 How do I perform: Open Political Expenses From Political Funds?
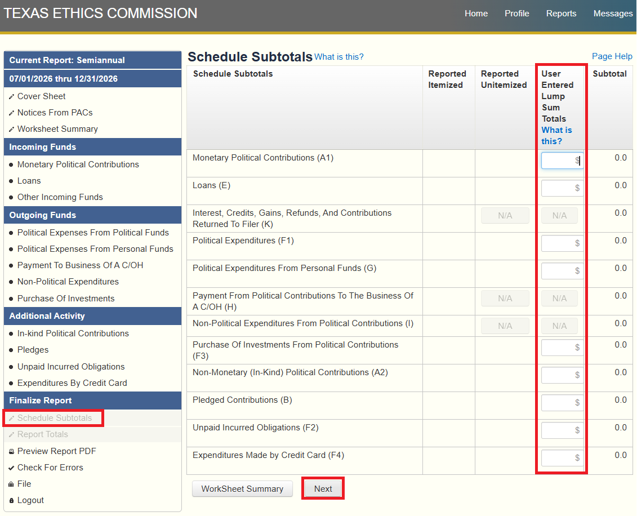click(93, 233)
